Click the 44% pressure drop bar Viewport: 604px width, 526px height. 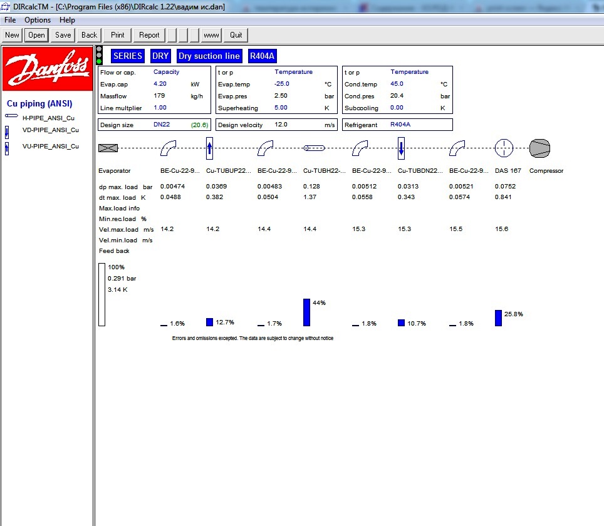coord(306,312)
